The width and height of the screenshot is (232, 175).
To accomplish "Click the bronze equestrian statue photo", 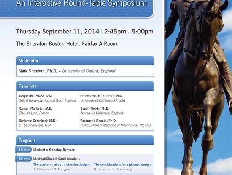I will (x=198, y=87).
